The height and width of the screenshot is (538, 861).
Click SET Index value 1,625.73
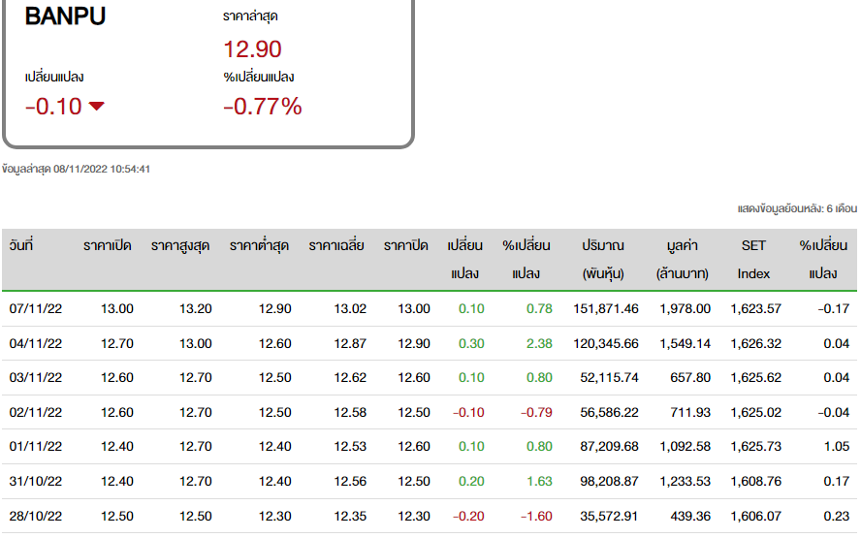click(x=755, y=446)
